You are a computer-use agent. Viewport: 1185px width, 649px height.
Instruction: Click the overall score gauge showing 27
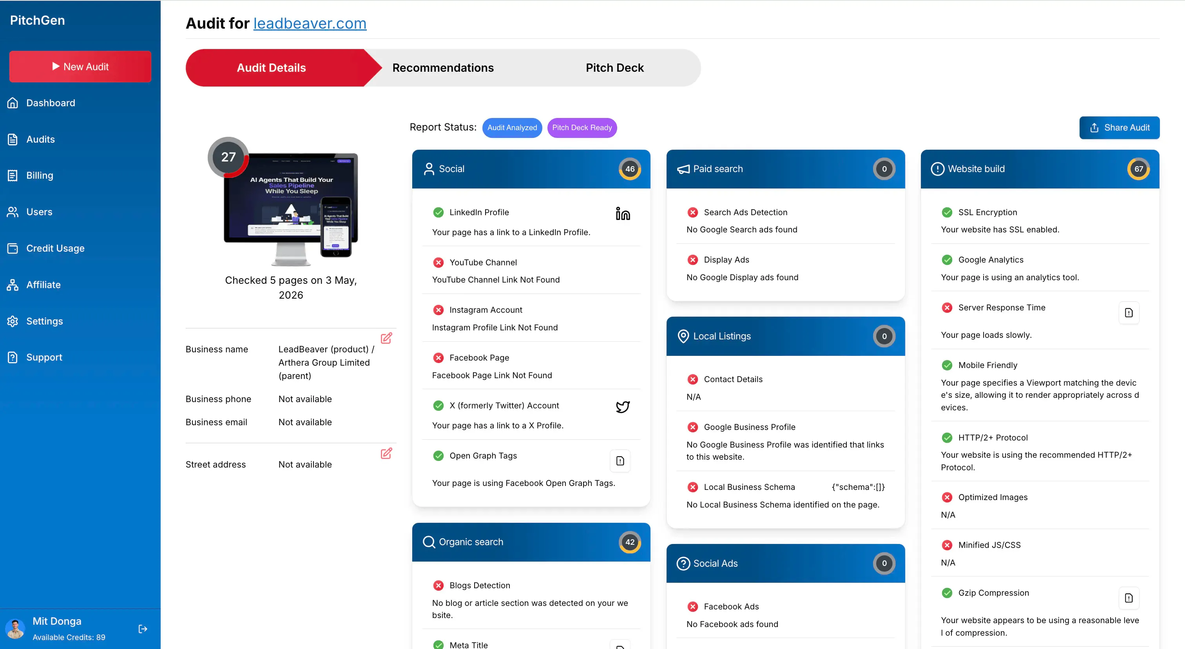pos(228,157)
